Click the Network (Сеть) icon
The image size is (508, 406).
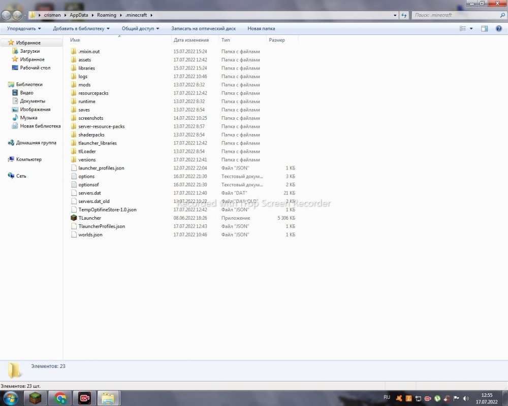[11, 176]
